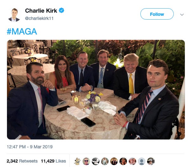Screen dimensions: 188x167
Task: Open the Charlie Kirk display name link
Action: (x=41, y=11)
